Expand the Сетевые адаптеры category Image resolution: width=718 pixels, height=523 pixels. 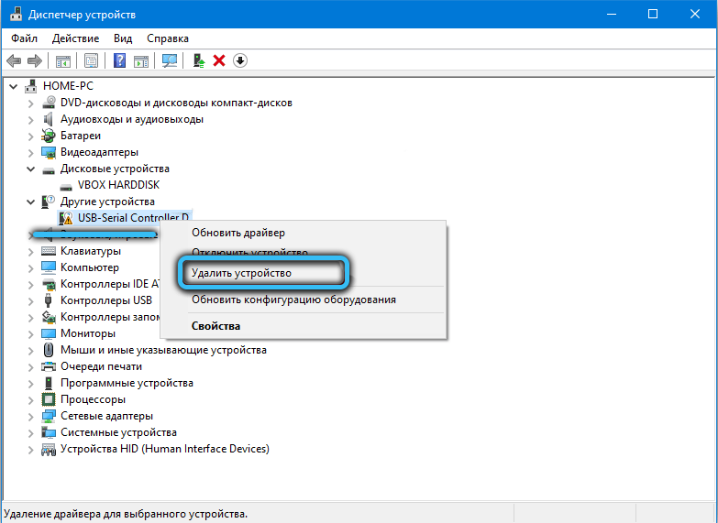pos(32,416)
